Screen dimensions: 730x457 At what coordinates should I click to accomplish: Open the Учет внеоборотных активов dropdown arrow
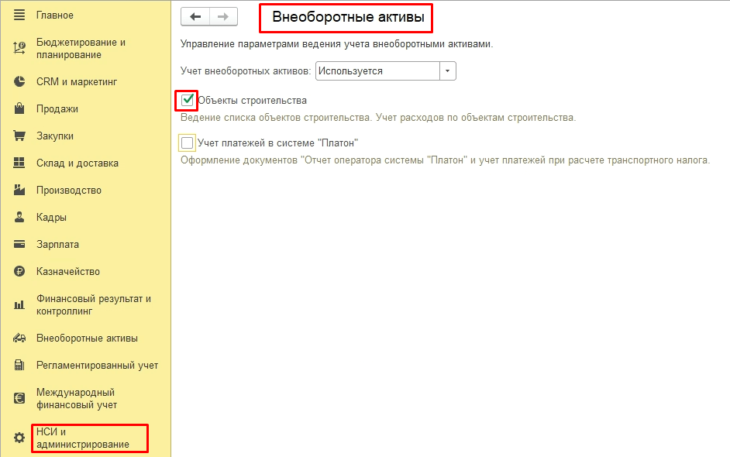point(447,70)
